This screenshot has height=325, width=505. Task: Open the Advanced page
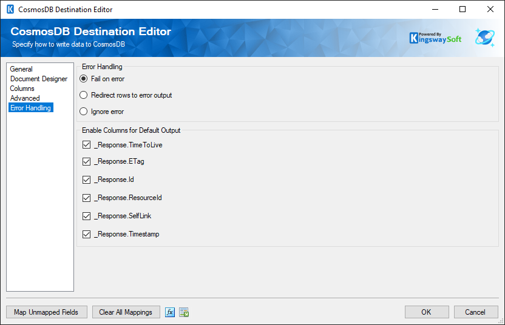coord(25,98)
